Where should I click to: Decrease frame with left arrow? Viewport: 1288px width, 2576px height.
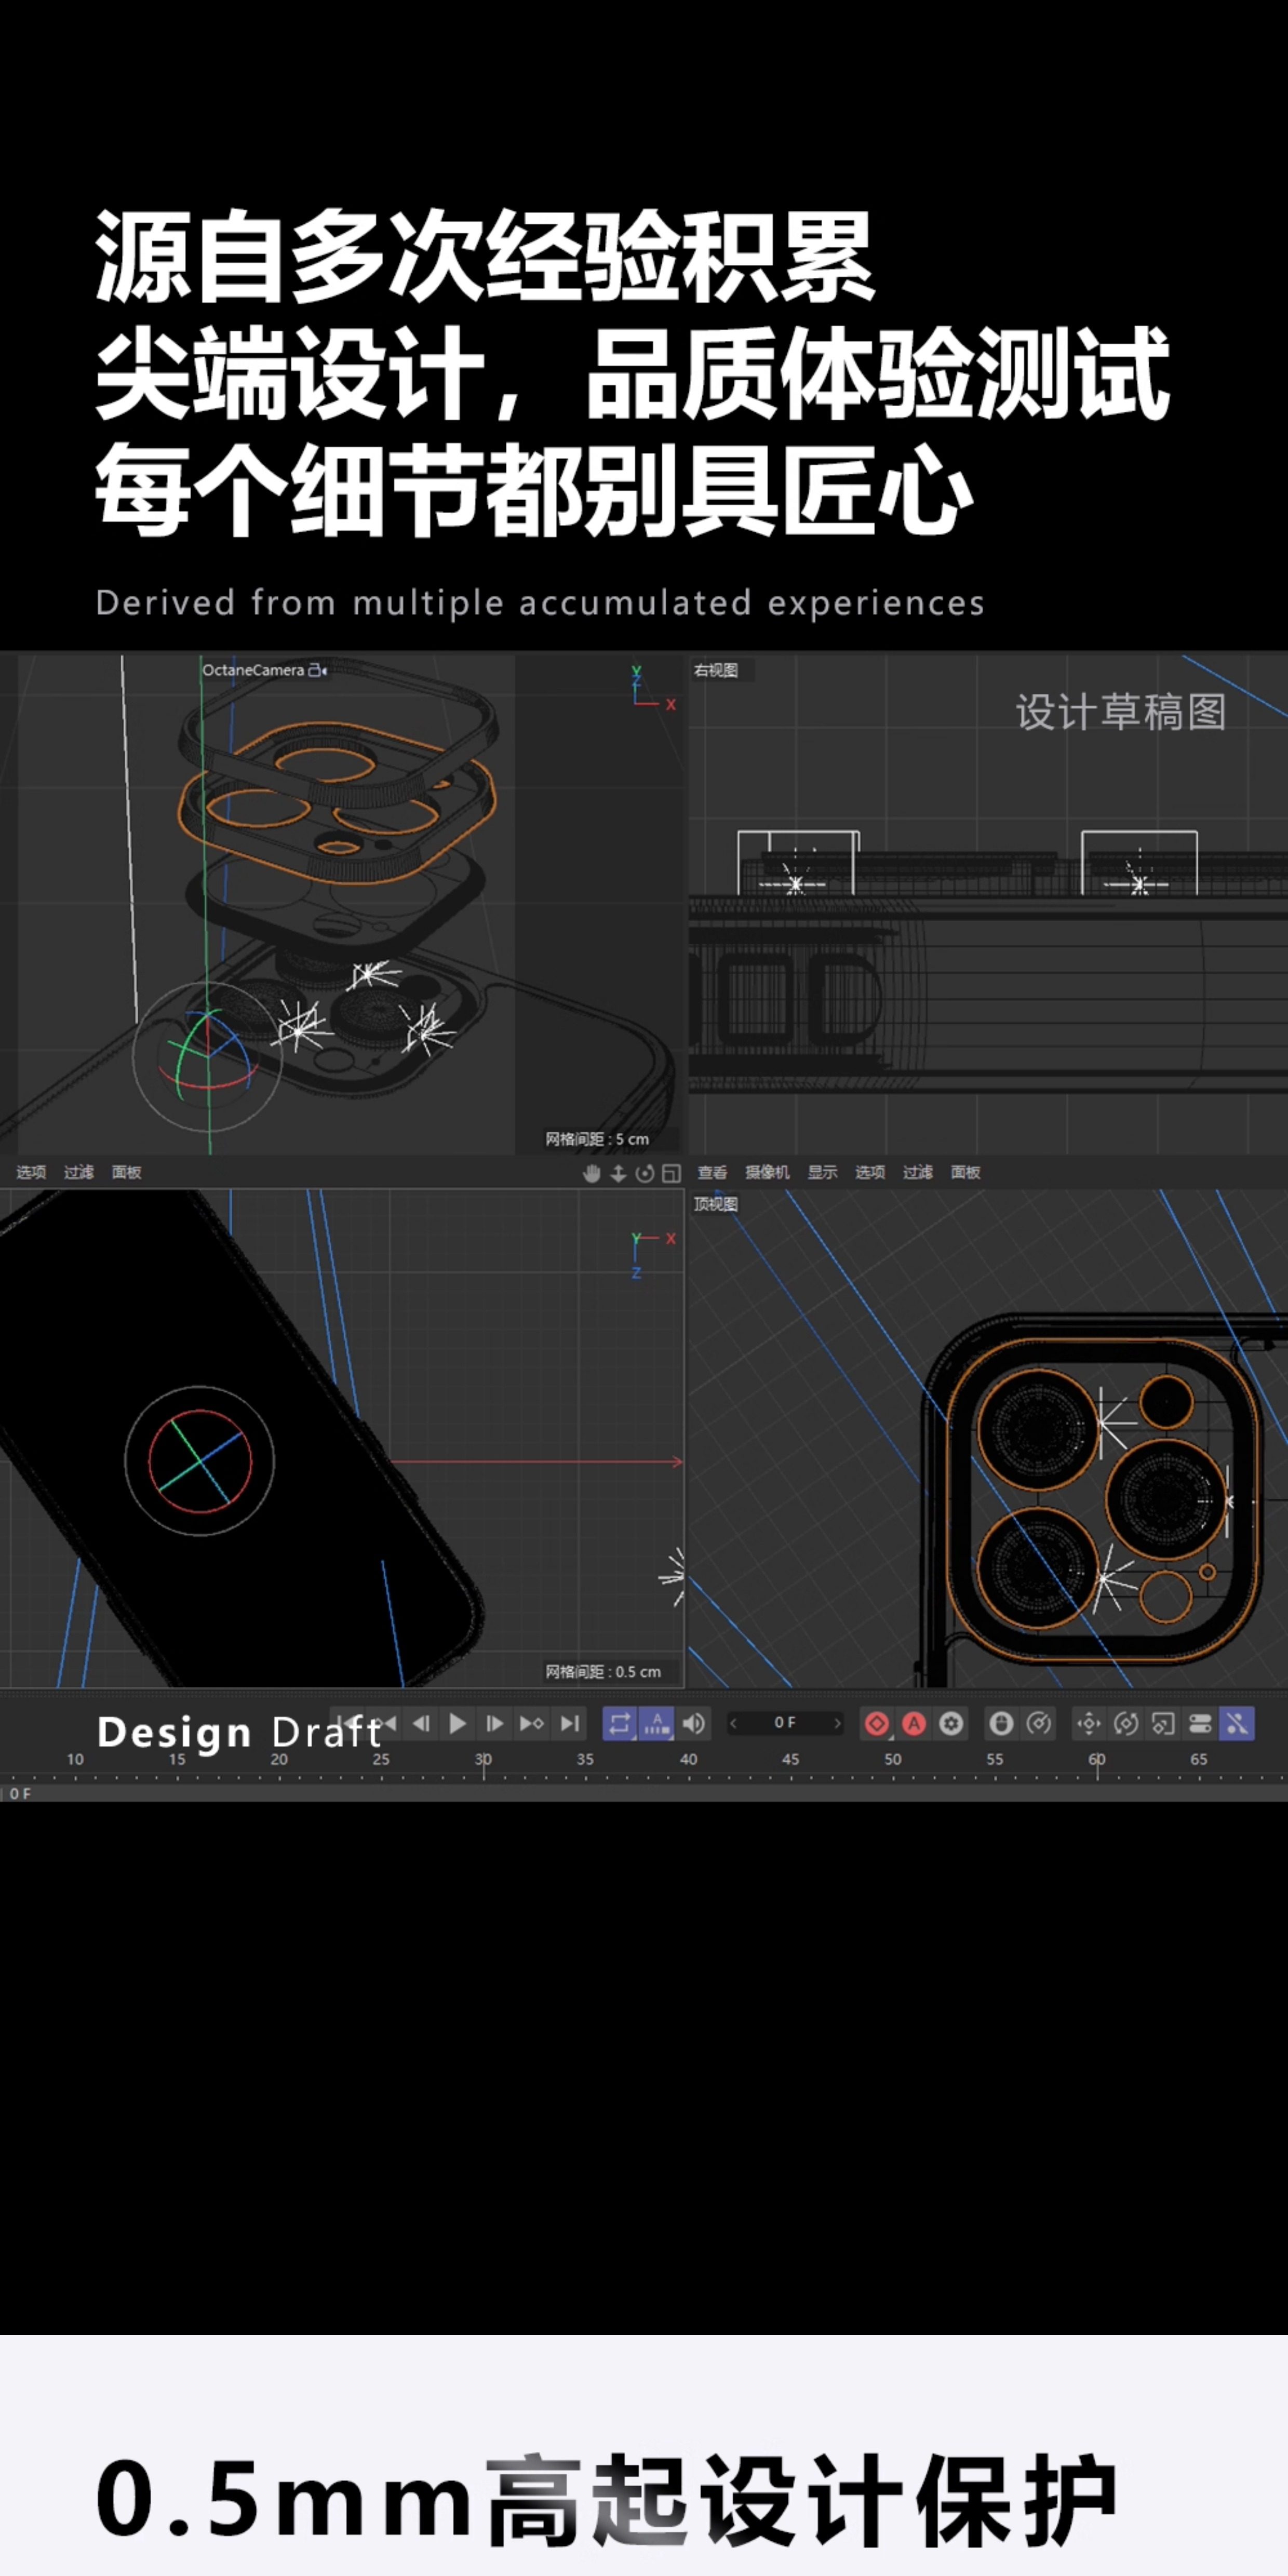click(x=733, y=1723)
